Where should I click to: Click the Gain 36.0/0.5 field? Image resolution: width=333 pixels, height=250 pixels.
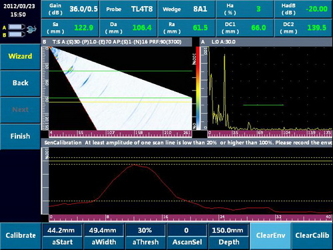coord(70,9)
